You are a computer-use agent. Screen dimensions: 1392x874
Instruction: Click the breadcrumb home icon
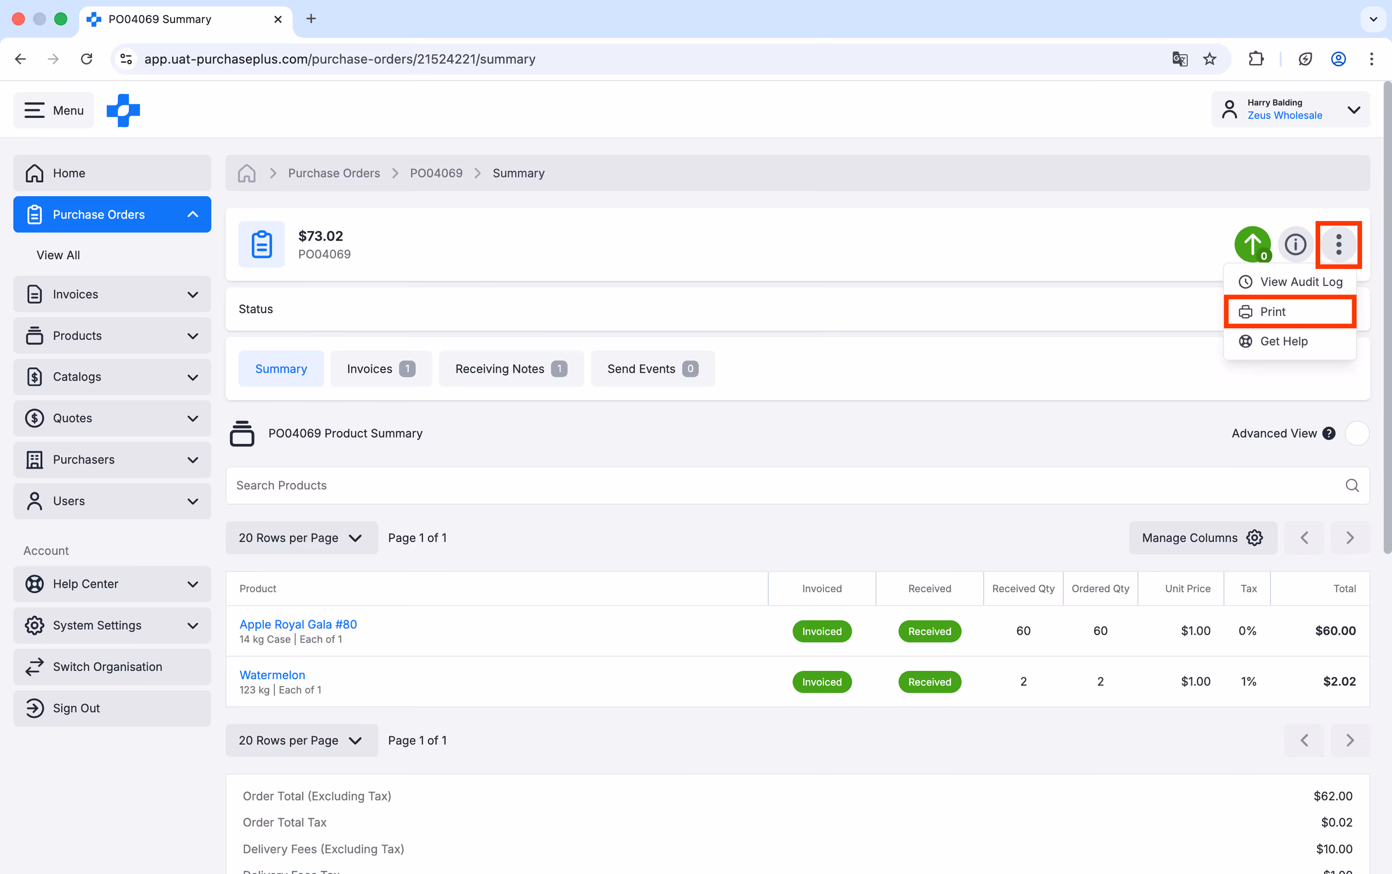(x=247, y=174)
